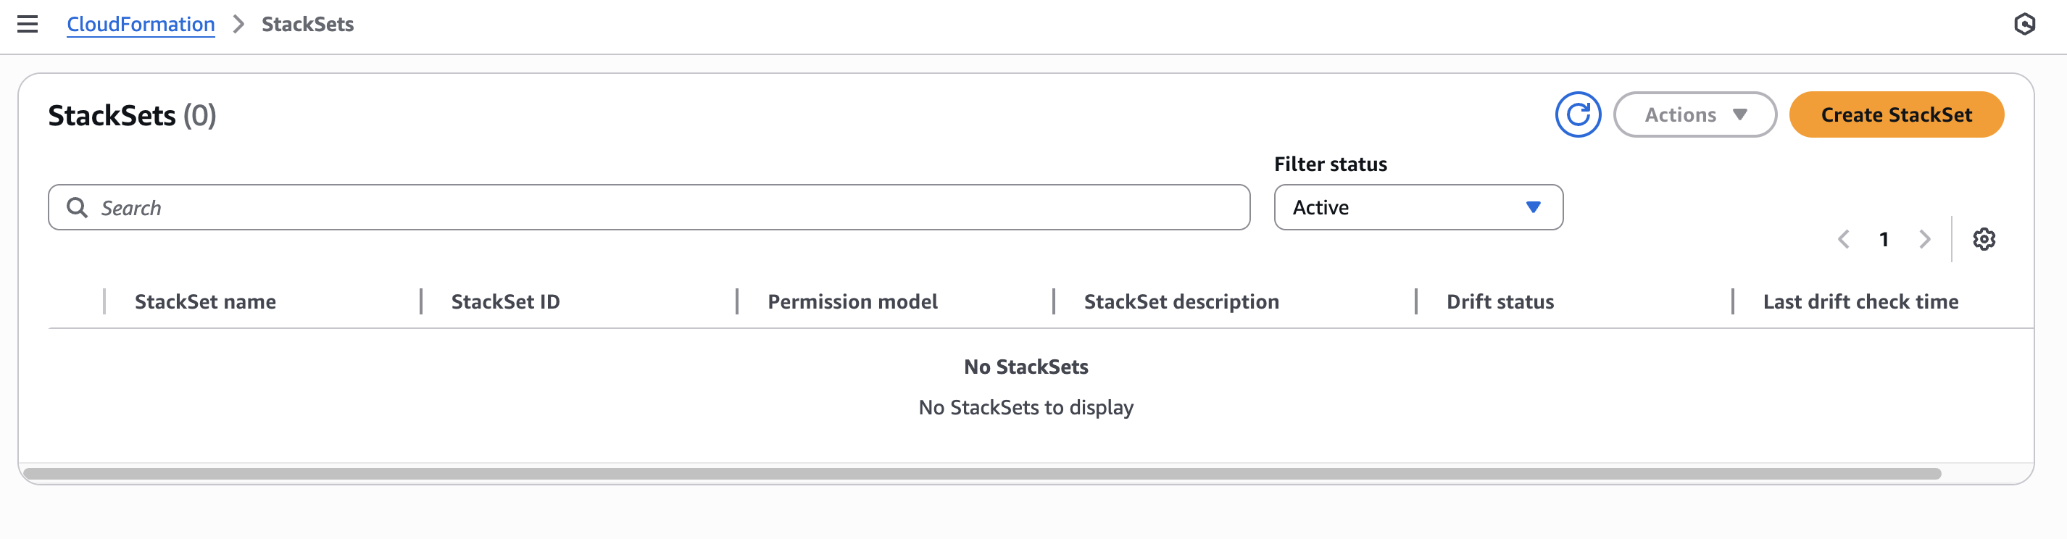Image resolution: width=2067 pixels, height=539 pixels.
Task: Open the Actions dropdown
Action: [x=1694, y=114]
